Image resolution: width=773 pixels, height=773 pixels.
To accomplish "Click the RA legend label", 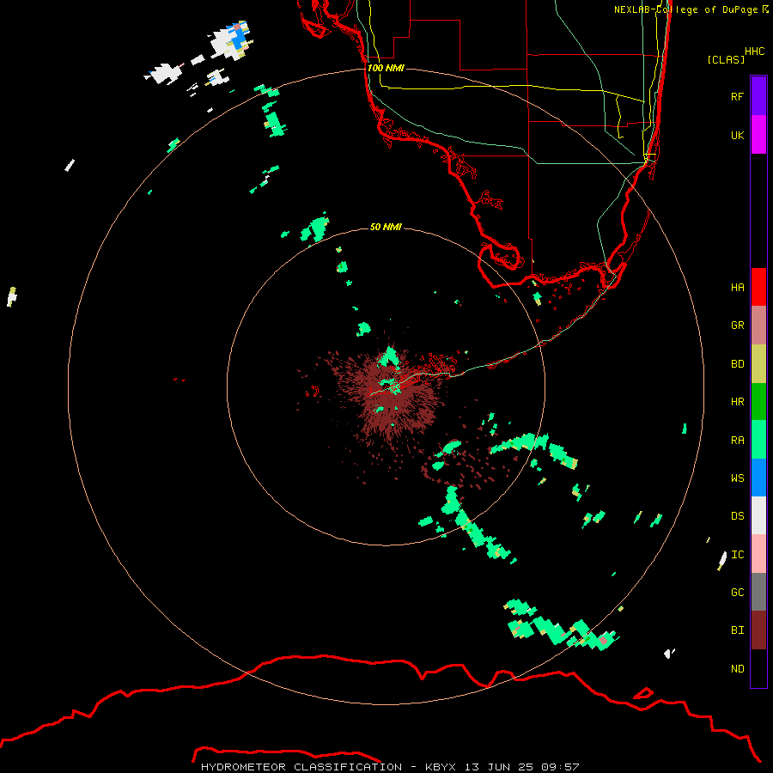I will click(x=737, y=441).
